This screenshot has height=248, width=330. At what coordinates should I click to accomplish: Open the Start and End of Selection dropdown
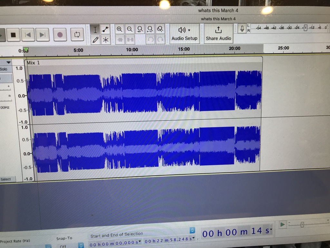(x=192, y=230)
